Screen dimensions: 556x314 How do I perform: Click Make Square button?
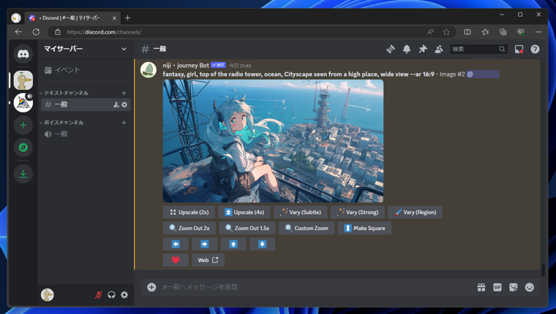click(364, 229)
